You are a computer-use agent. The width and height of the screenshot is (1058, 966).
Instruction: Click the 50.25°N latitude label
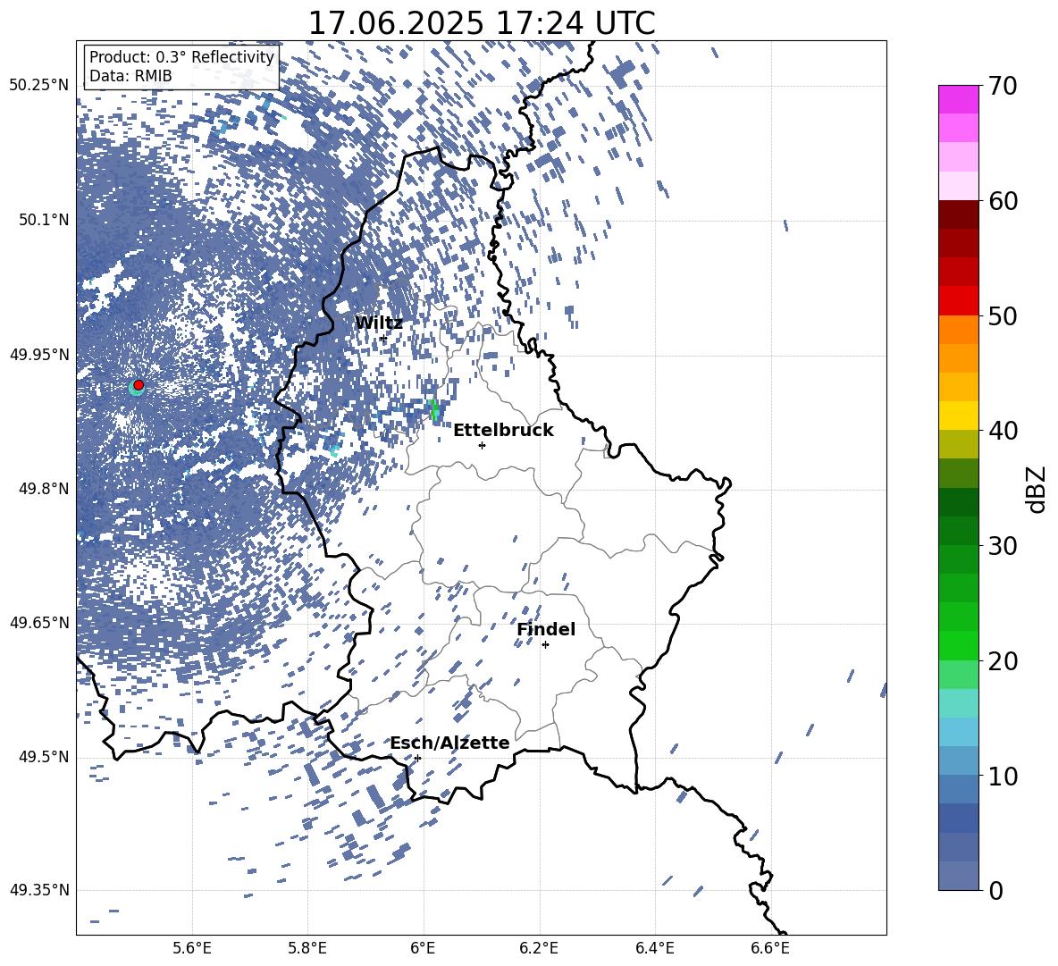[x=39, y=86]
